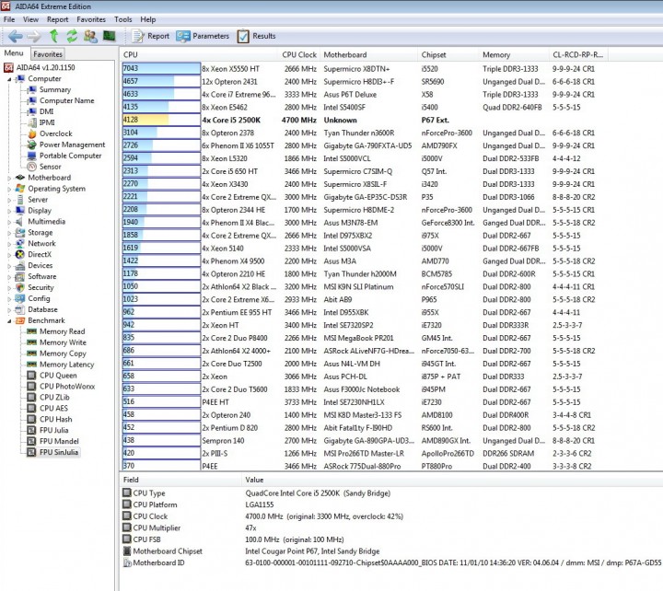Click the Manage Users people icon

point(90,36)
